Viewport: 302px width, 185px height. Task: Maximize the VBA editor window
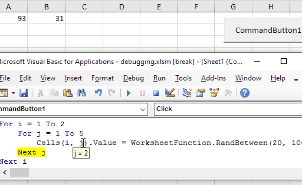[x=283, y=62]
